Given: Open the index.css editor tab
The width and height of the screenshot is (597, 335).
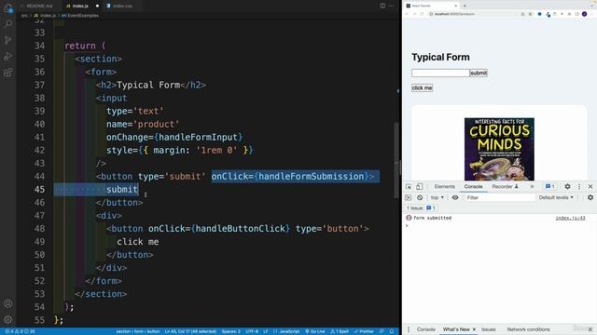Looking at the screenshot, I should [122, 6].
